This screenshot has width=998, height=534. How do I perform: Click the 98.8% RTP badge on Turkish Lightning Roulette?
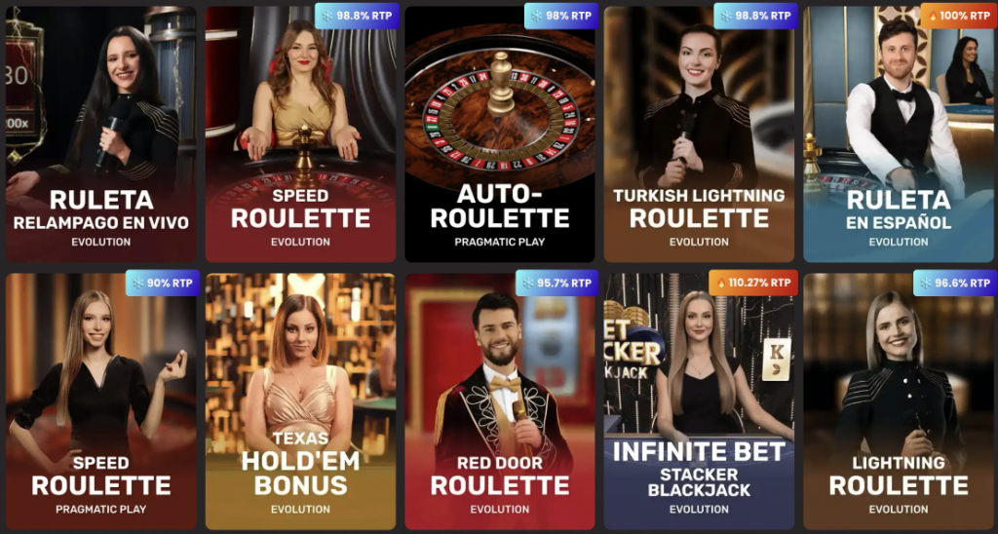pyautogui.click(x=755, y=16)
